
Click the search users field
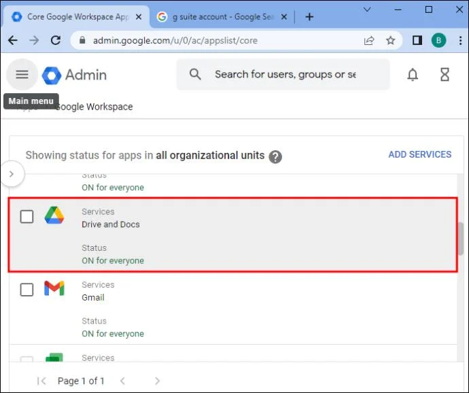point(283,74)
